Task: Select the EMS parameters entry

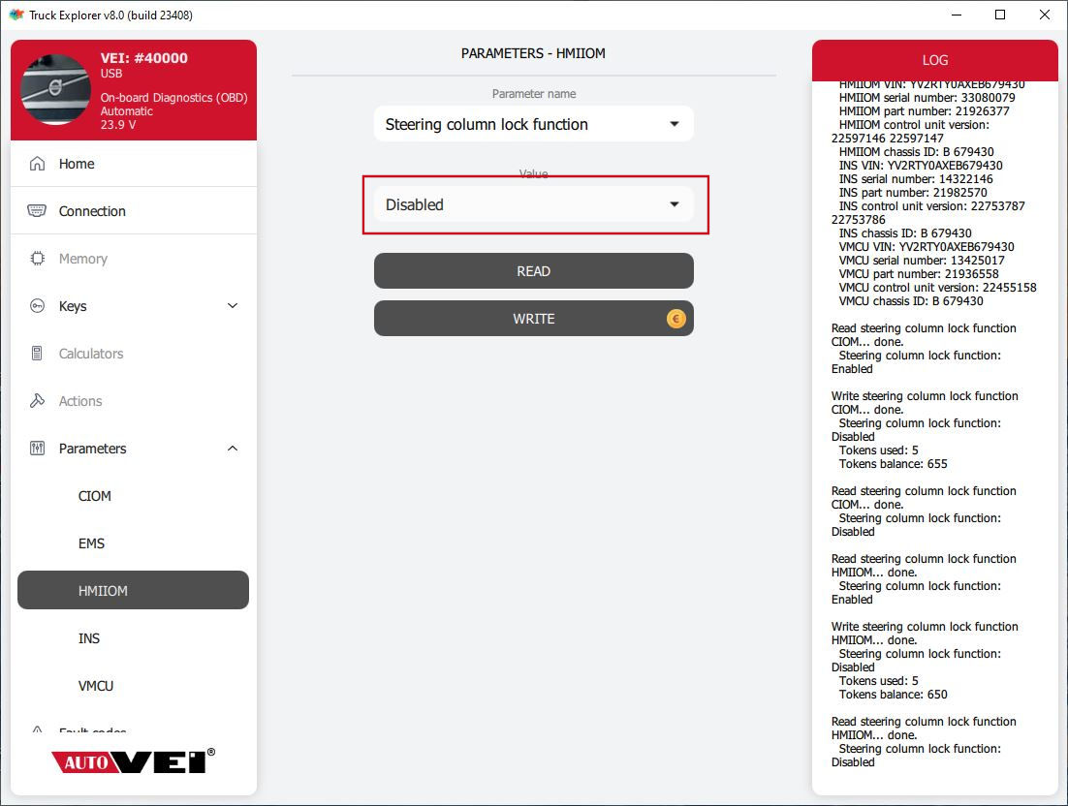Action: click(134, 543)
